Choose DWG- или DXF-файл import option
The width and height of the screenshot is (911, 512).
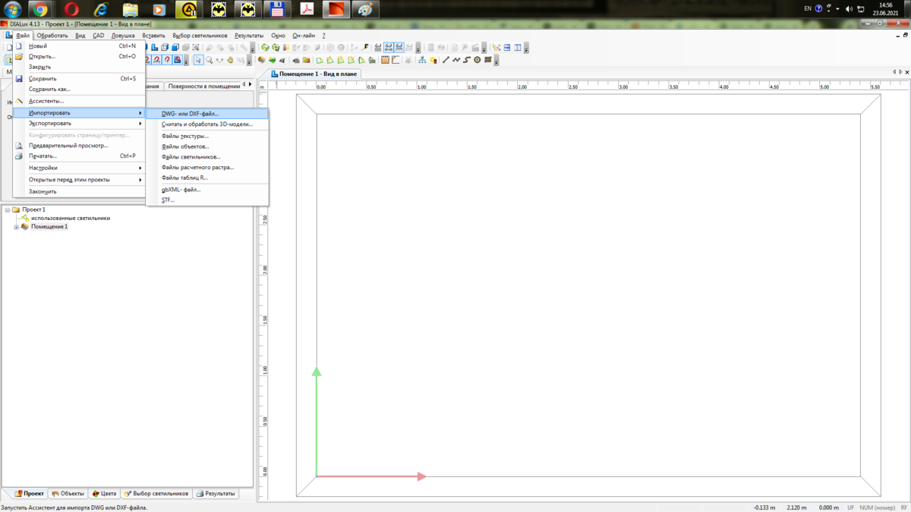pyautogui.click(x=206, y=114)
